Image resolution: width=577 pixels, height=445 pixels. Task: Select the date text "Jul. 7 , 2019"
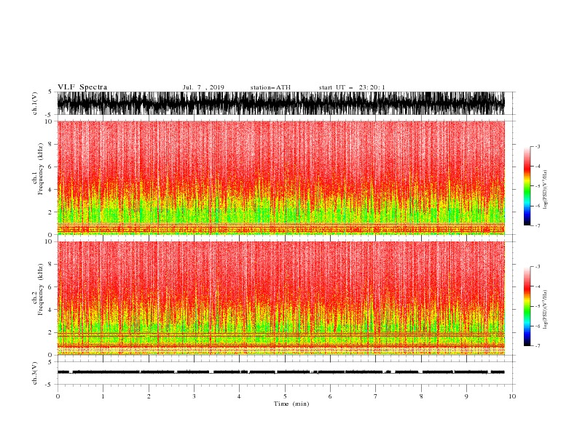[203, 87]
